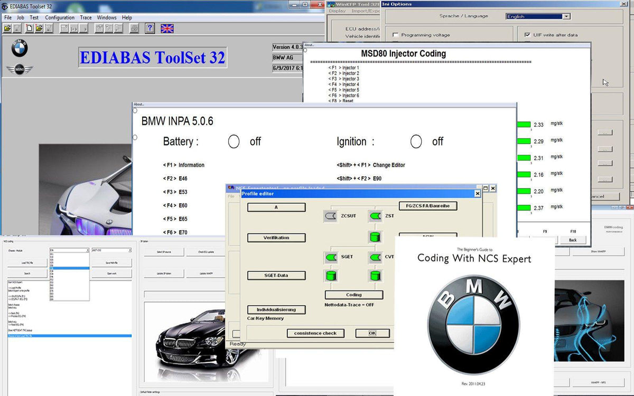Click the printer icon in the toolbar
The image size is (634, 396).
(134, 29)
